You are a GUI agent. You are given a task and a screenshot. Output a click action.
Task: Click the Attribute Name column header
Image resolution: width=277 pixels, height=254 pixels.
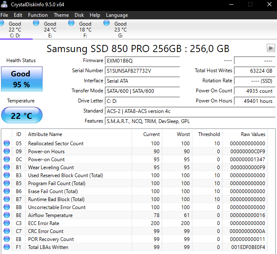[x=79, y=134]
